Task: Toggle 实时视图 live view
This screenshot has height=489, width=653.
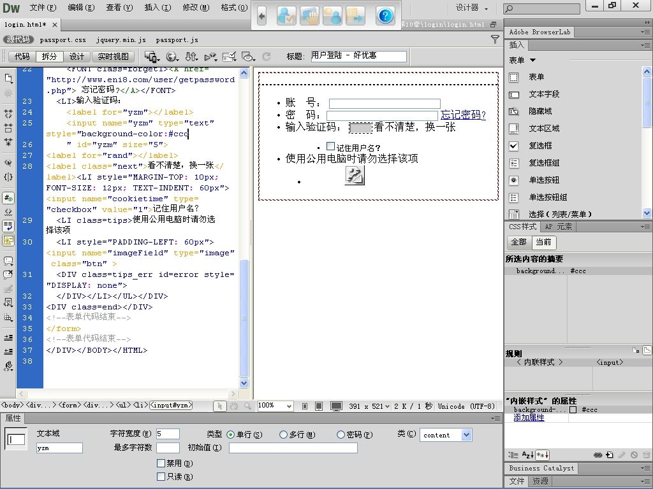Action: click(114, 57)
